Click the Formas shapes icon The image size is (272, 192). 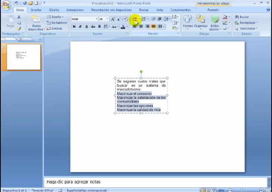tap(187, 20)
